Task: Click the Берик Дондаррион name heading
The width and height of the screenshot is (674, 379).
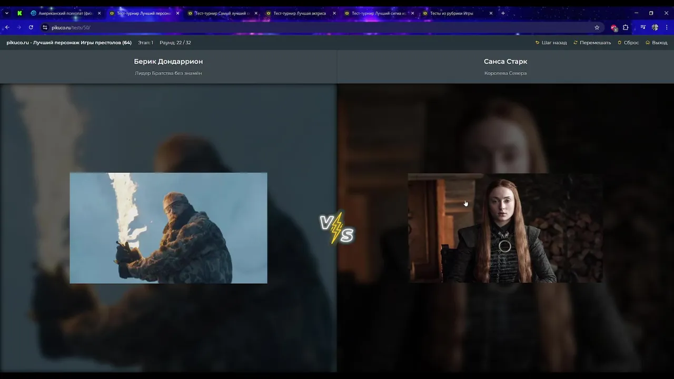Action: pyautogui.click(x=168, y=62)
